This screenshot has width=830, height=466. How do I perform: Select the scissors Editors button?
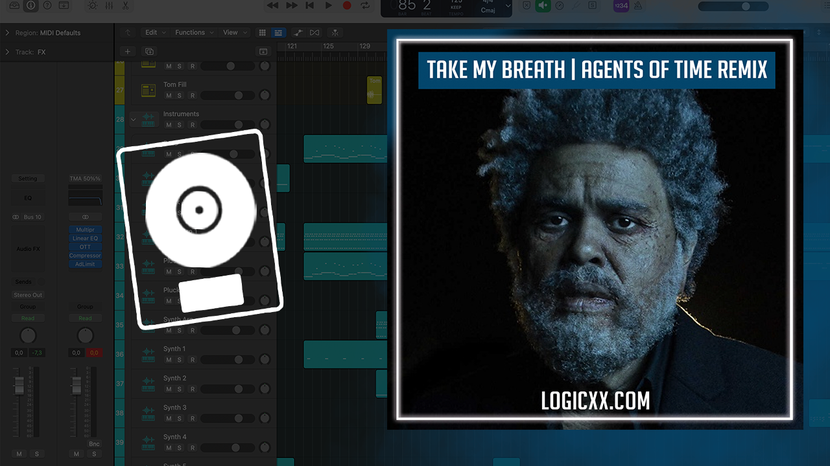tap(125, 5)
